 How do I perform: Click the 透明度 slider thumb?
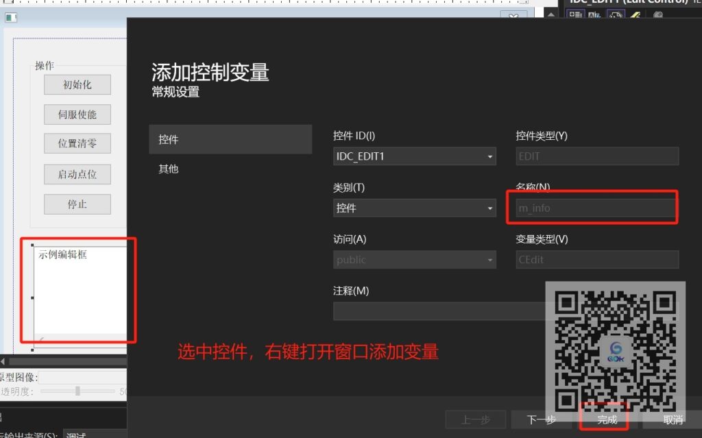77,391
